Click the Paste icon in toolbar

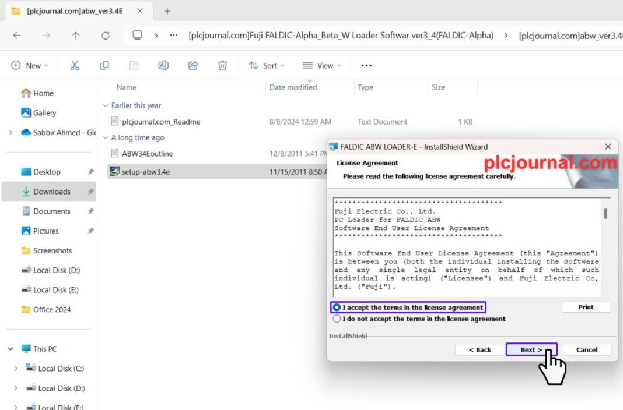pyautogui.click(x=134, y=65)
